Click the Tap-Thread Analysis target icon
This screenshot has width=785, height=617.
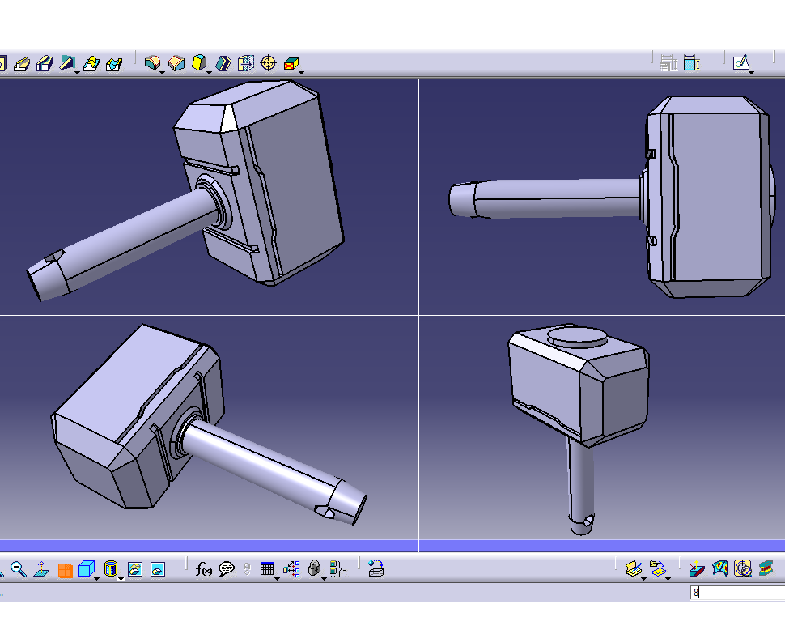[743, 568]
